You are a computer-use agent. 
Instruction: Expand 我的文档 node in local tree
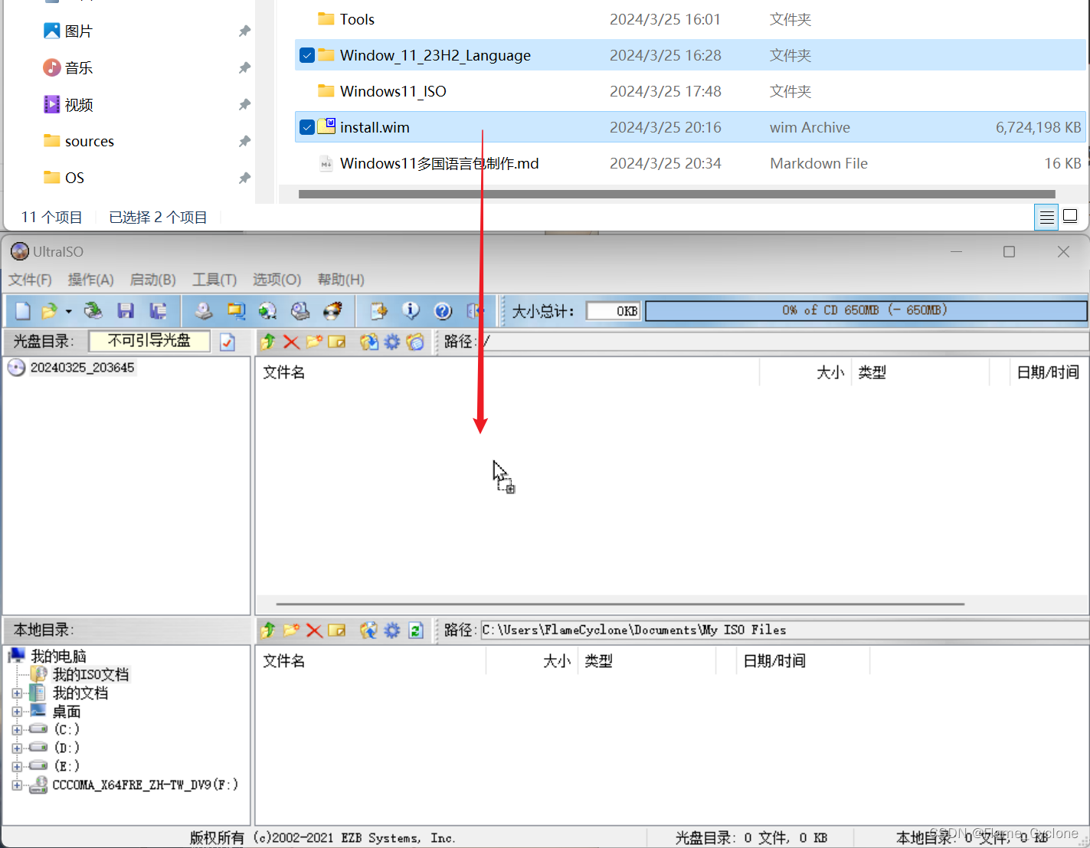click(17, 693)
